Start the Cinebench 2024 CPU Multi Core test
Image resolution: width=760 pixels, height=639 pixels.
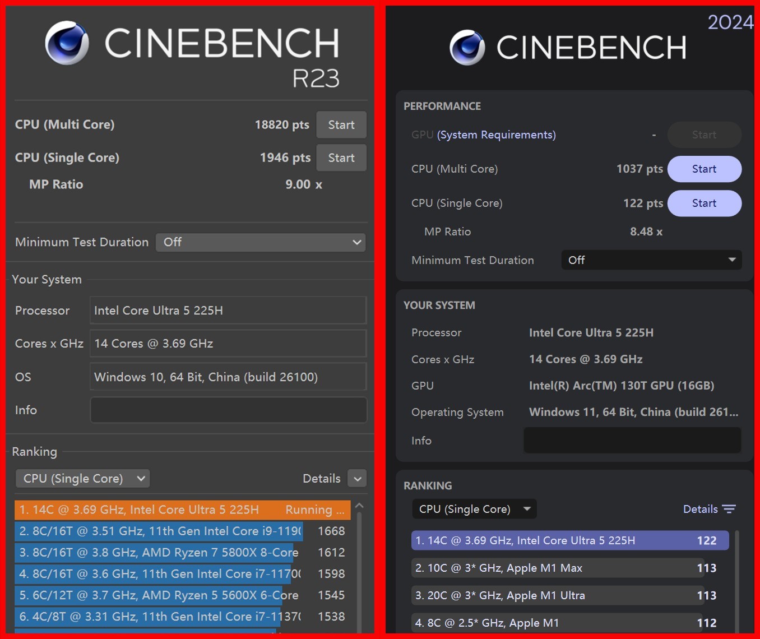pyautogui.click(x=705, y=169)
